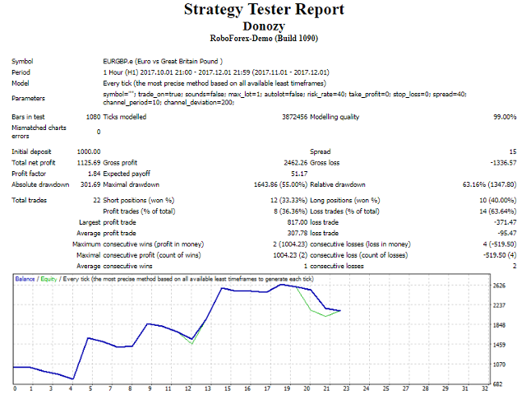Select consecutive losses value '4 (-519.50)'
The image size is (526, 395).
[x=500, y=244]
